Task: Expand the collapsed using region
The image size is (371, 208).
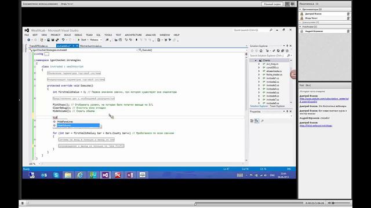Action: coord(35,54)
